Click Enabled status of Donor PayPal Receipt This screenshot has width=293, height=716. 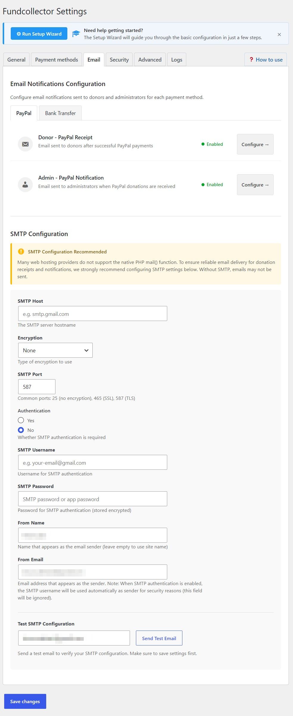tap(212, 144)
